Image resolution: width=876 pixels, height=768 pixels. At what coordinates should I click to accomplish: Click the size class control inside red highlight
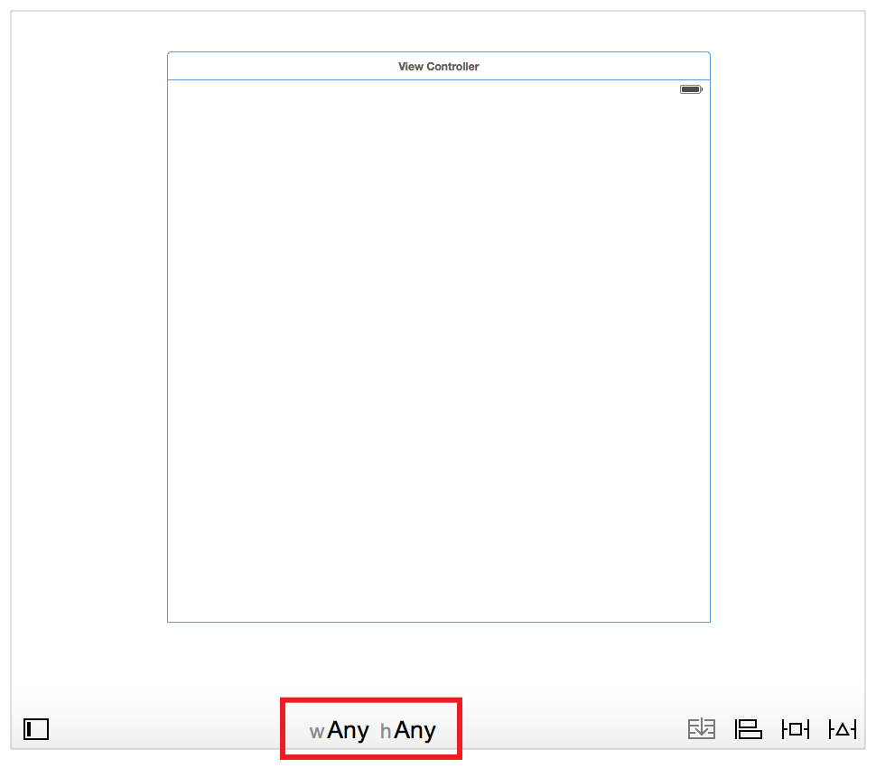[x=370, y=729]
